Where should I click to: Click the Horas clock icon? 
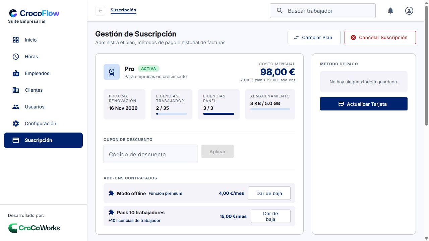(16, 57)
